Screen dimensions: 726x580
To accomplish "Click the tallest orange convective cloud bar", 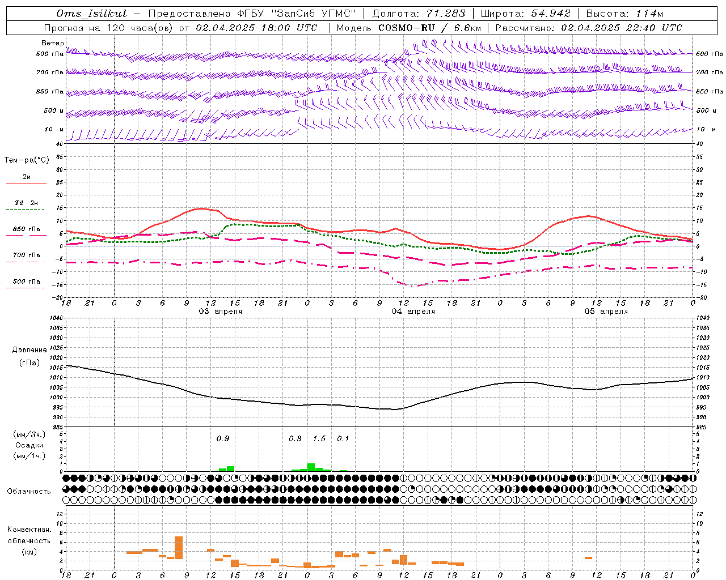I will click(178, 548).
